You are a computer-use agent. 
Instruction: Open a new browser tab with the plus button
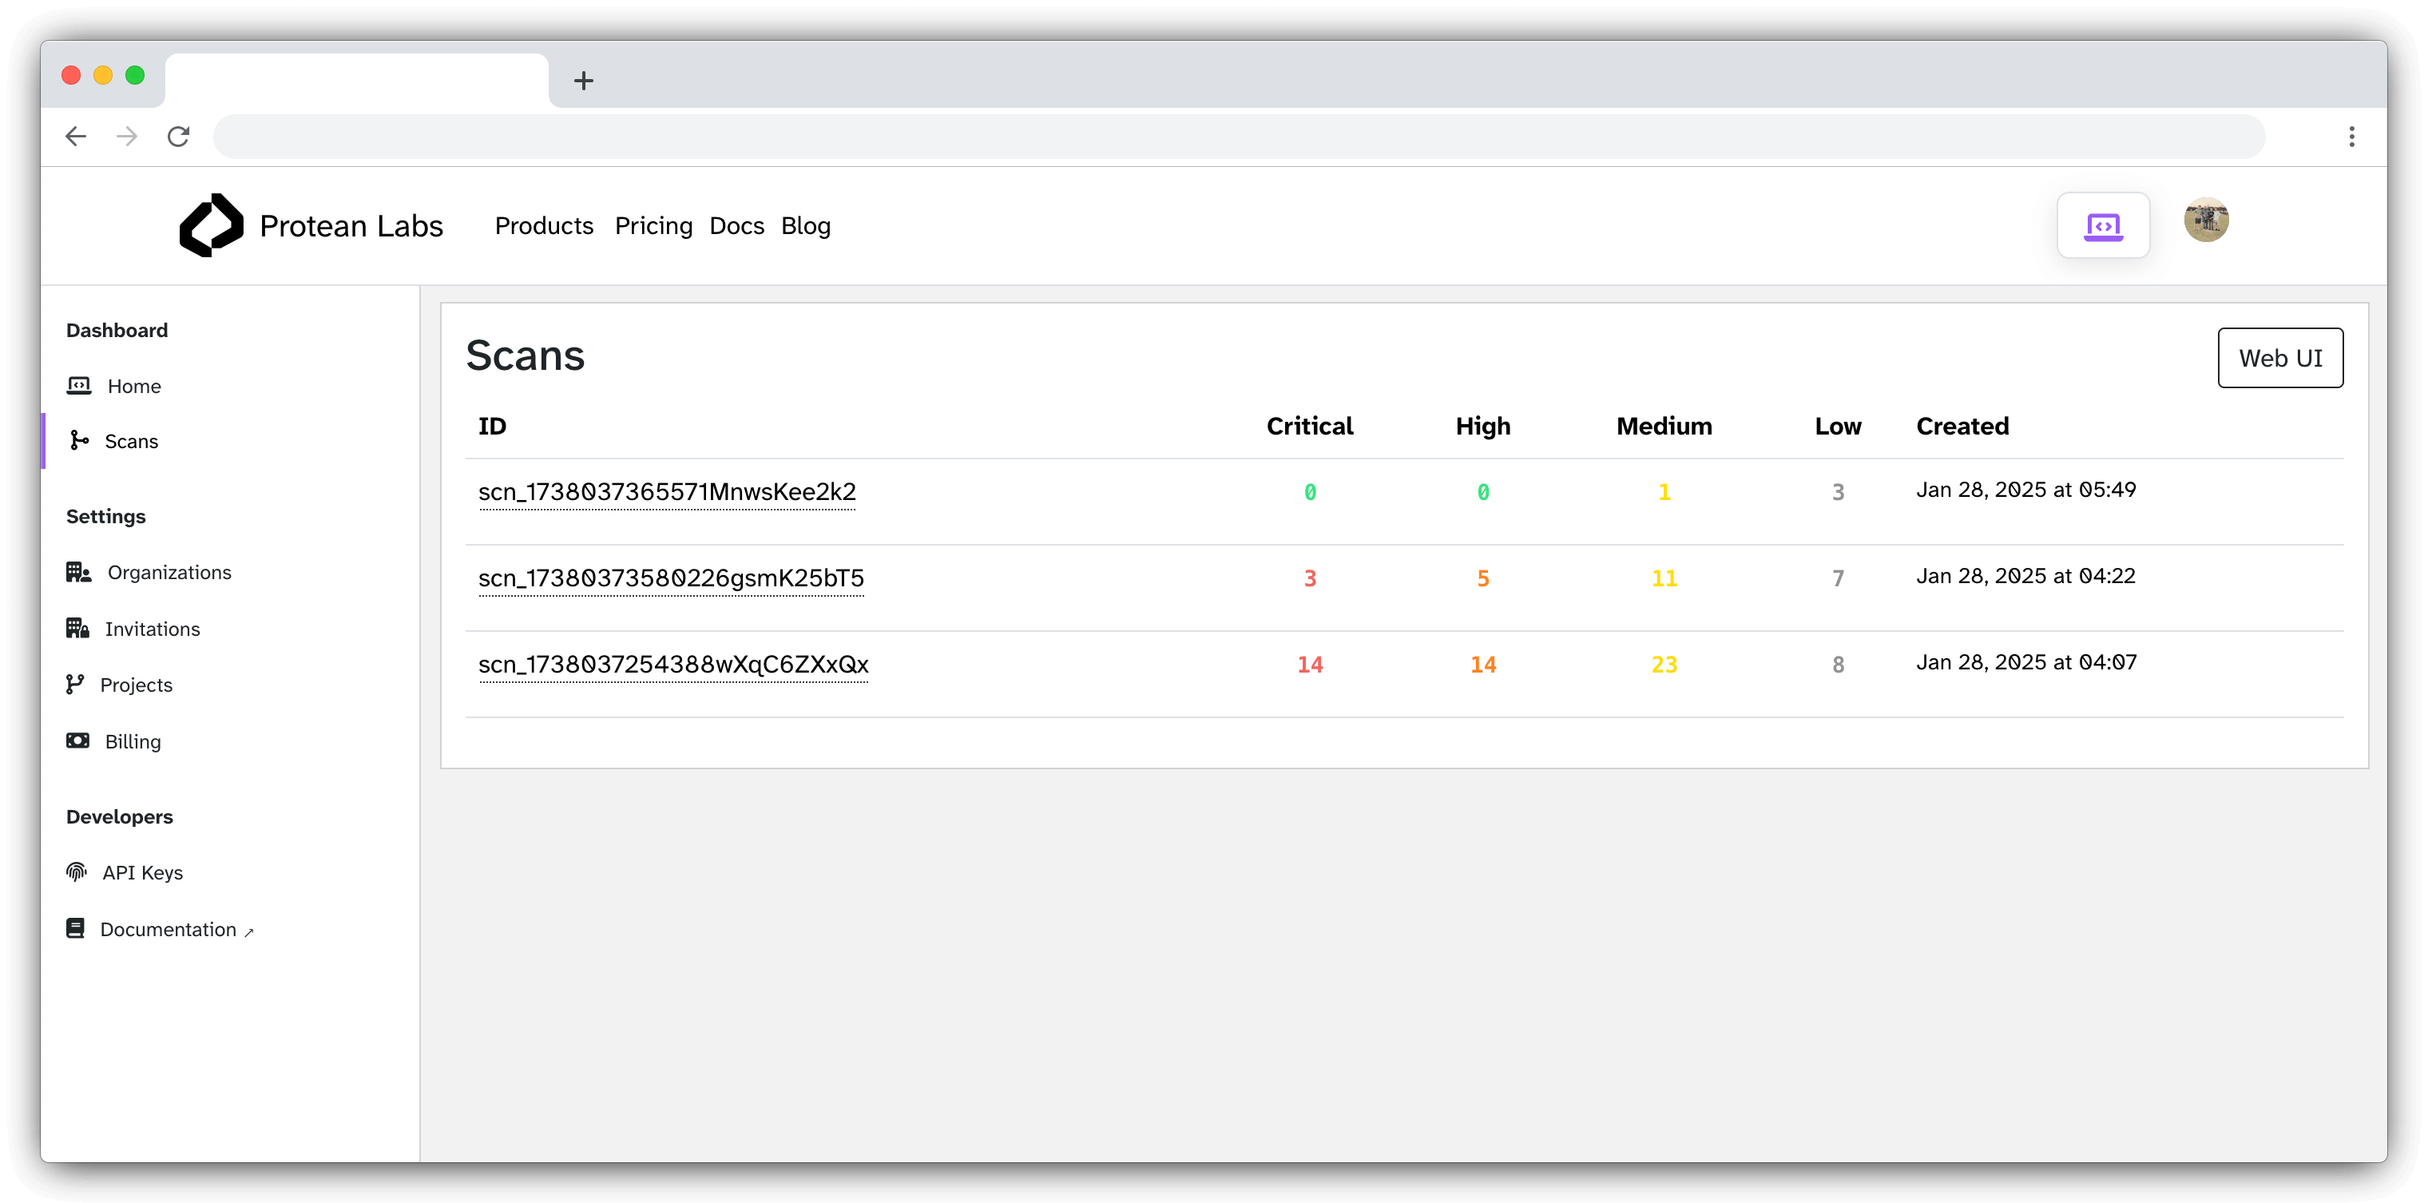(x=583, y=81)
